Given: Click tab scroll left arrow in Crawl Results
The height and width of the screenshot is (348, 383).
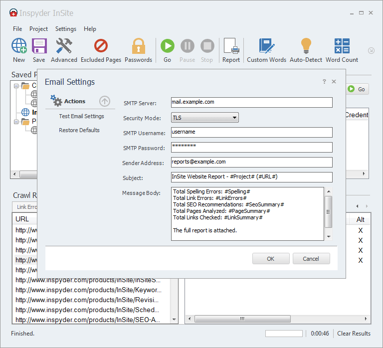Looking at the screenshot, I should [x=357, y=206].
